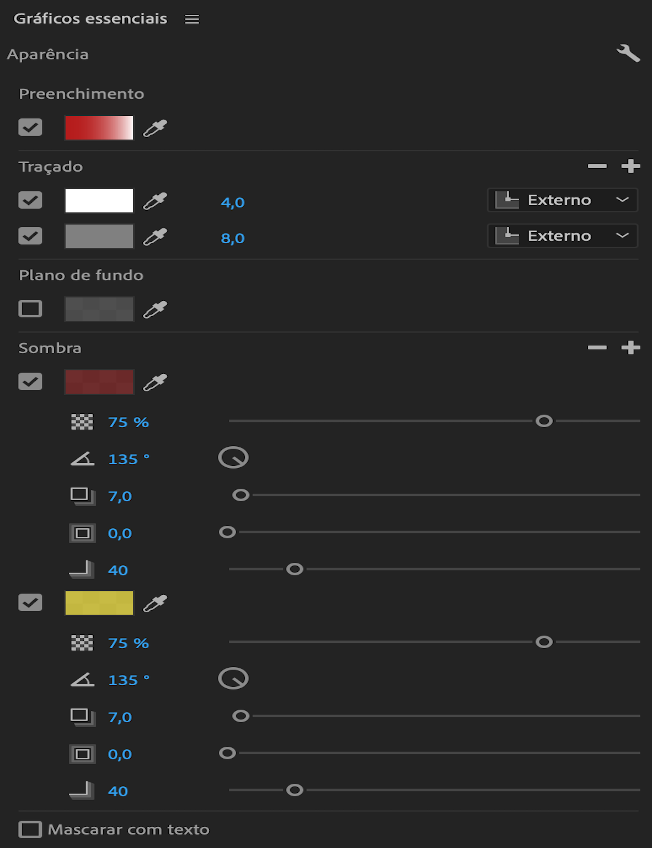Remove a shadow with Sombra minus button

597,348
